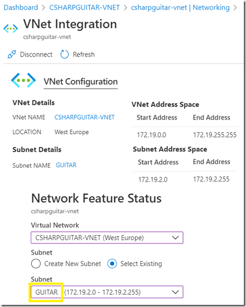Click the Disconnect plug icon
This screenshot has width=246, height=307.
12,54
